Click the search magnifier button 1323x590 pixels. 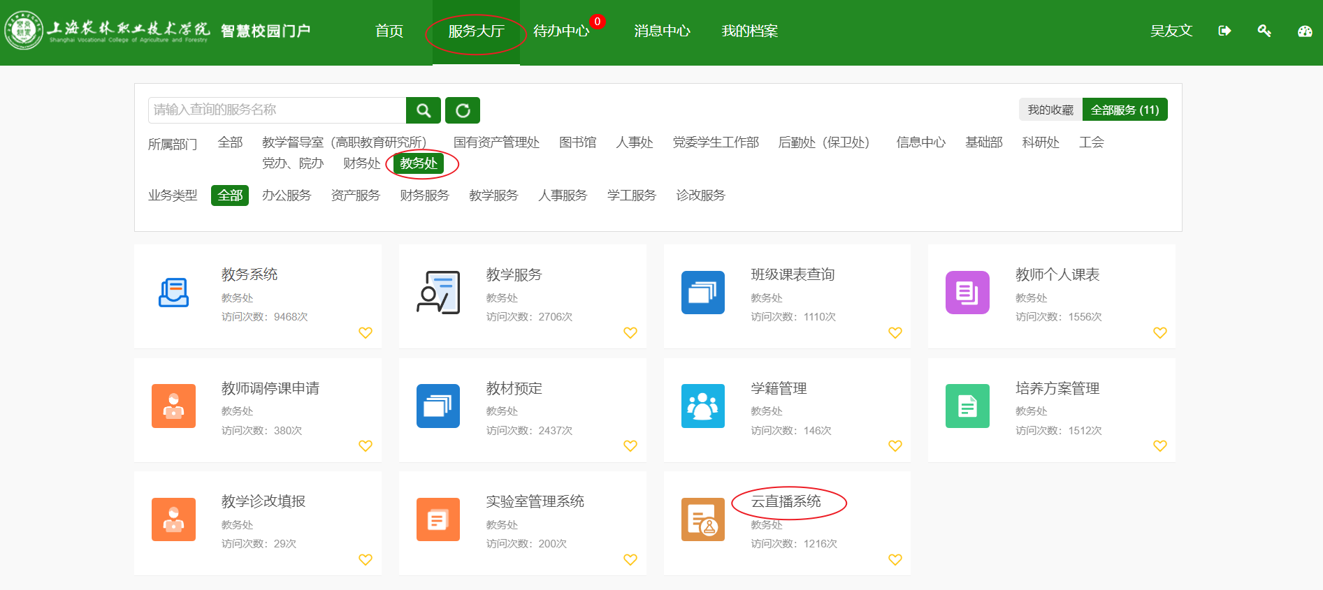click(x=423, y=110)
